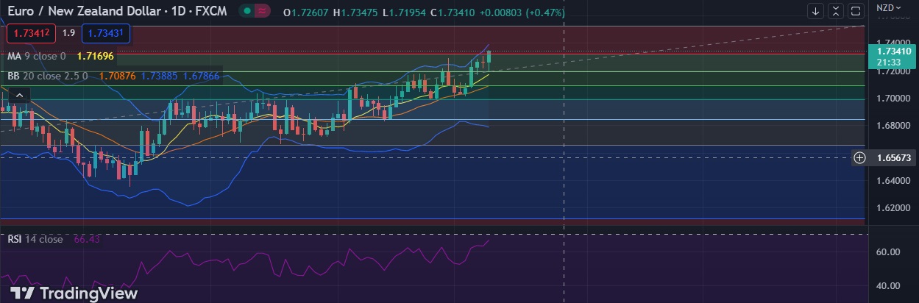The image size is (919, 303).
Task: Click the yellow MA value 1.71696
Action: (x=95, y=56)
